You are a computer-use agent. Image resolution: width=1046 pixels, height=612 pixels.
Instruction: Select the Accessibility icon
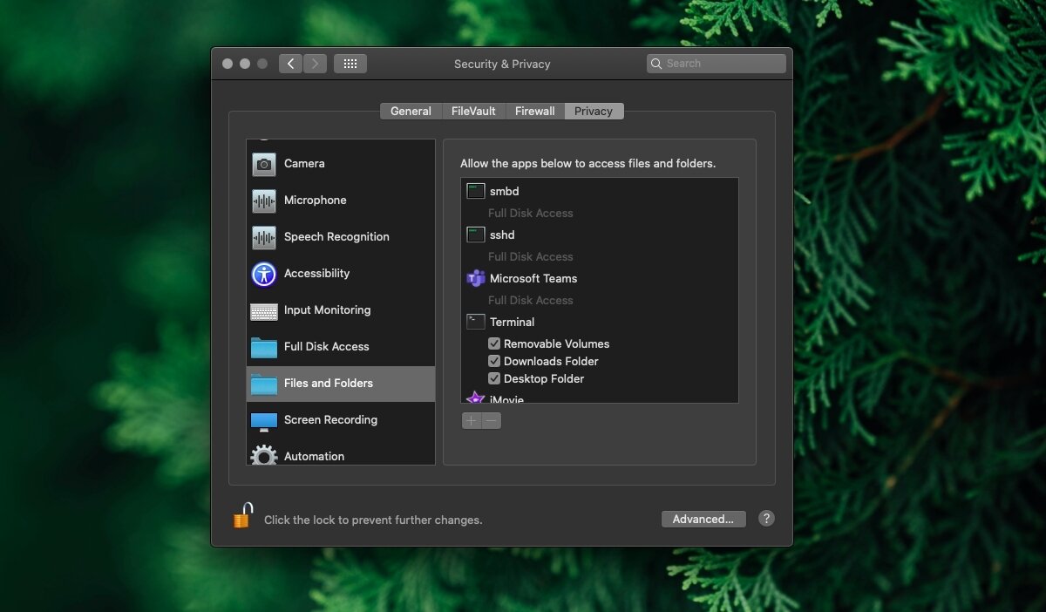[x=264, y=274]
